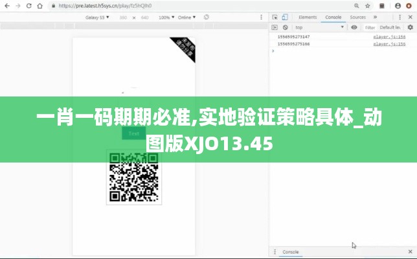Open the drawer three-dot menu beside Console
The image size is (417, 259).
point(275,252)
